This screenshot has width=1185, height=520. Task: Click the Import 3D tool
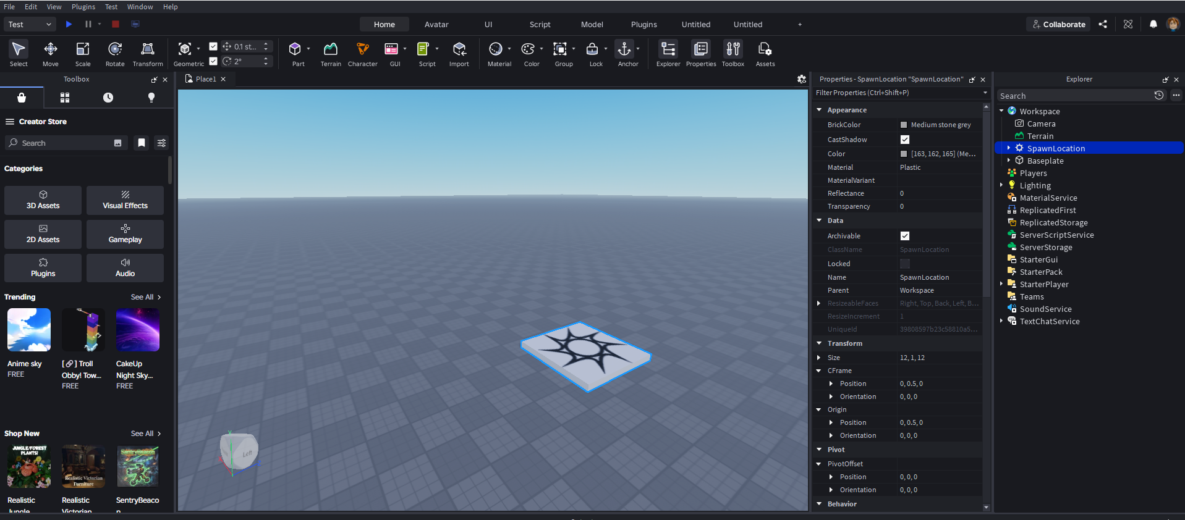click(x=459, y=54)
